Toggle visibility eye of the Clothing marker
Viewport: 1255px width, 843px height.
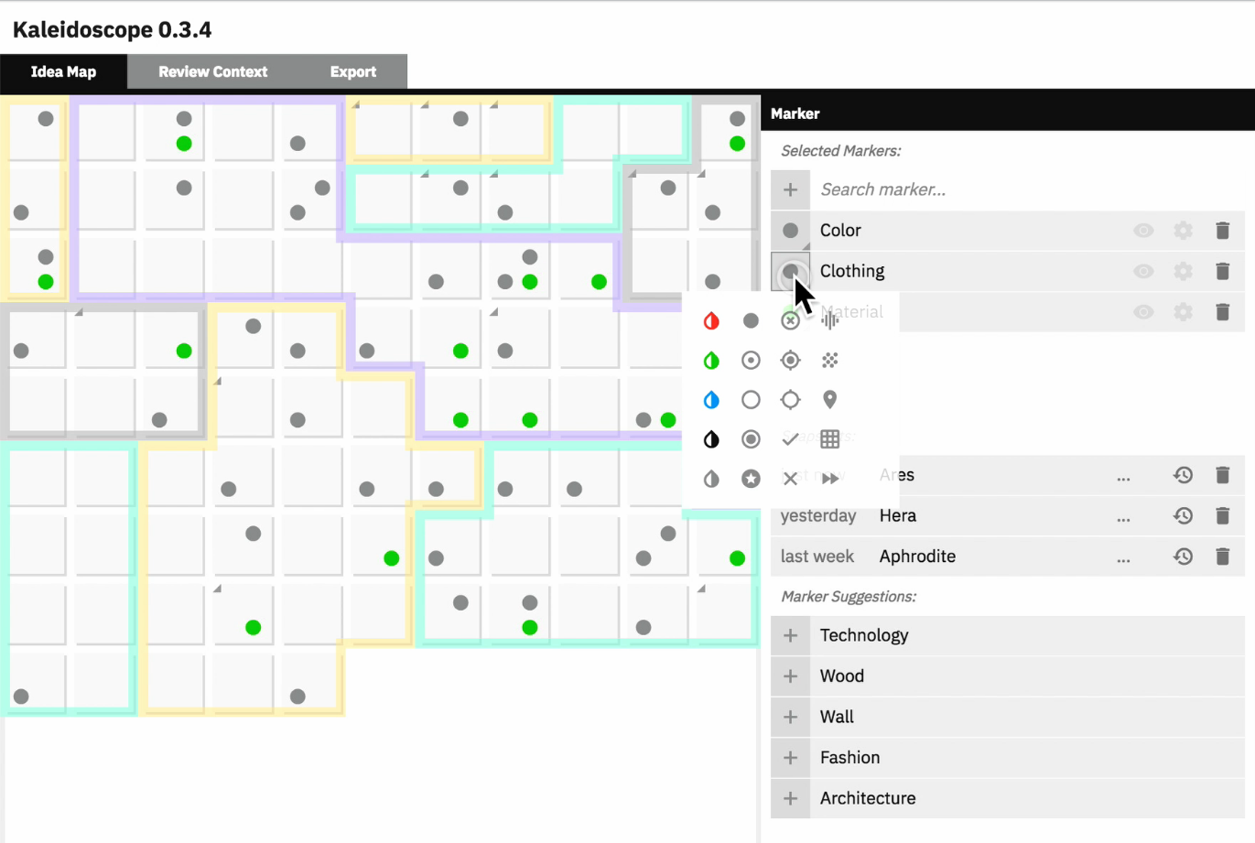[1143, 271]
